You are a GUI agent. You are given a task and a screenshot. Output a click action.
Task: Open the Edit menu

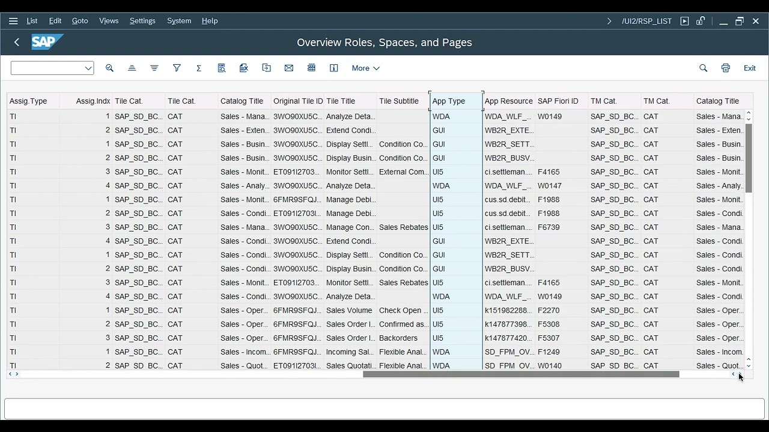(x=55, y=21)
